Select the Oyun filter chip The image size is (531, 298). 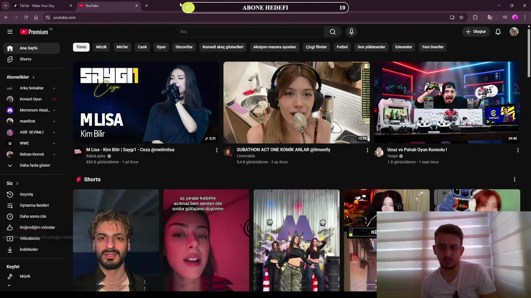(161, 47)
